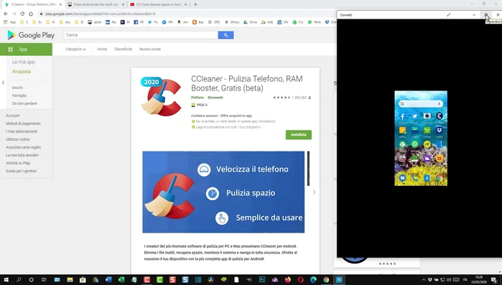The width and height of the screenshot is (502, 285).
Task: Open Da non perdere sidebar link
Action: 24,103
